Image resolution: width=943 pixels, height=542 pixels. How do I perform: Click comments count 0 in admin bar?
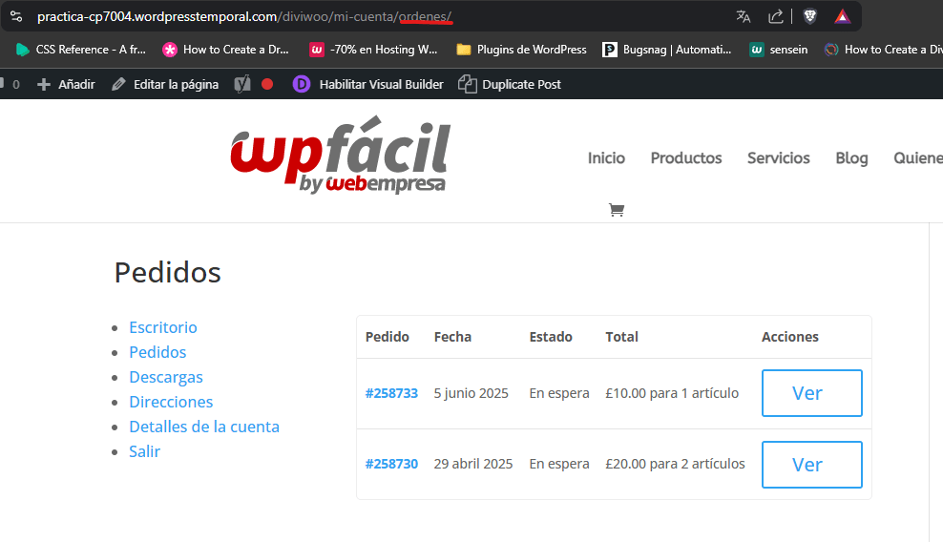(x=10, y=84)
